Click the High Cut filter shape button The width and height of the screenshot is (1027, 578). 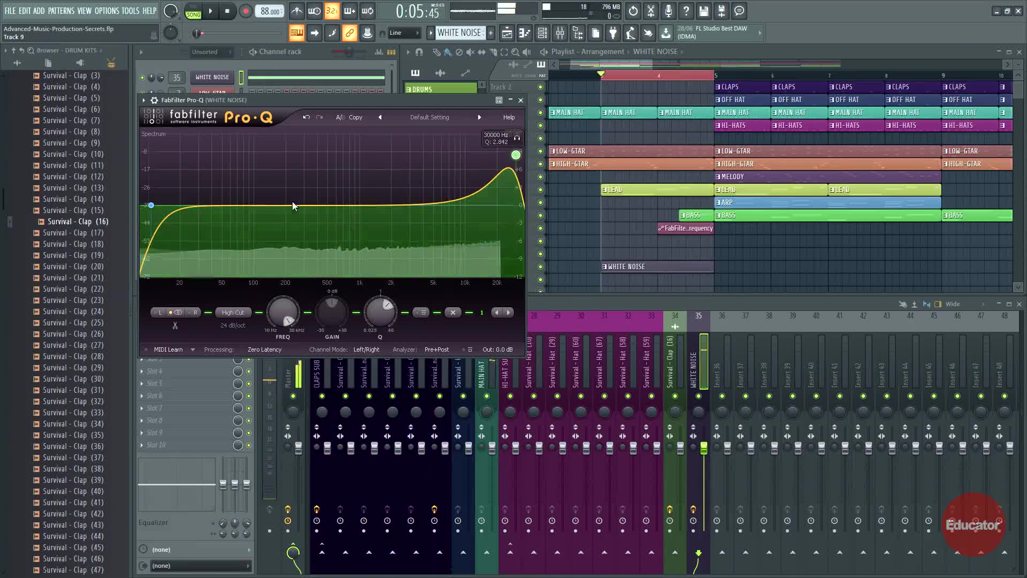coord(233,313)
